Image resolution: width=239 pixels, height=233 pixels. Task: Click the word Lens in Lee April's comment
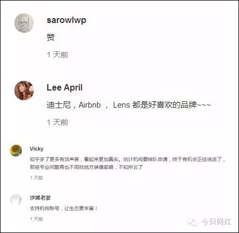[x=122, y=105]
